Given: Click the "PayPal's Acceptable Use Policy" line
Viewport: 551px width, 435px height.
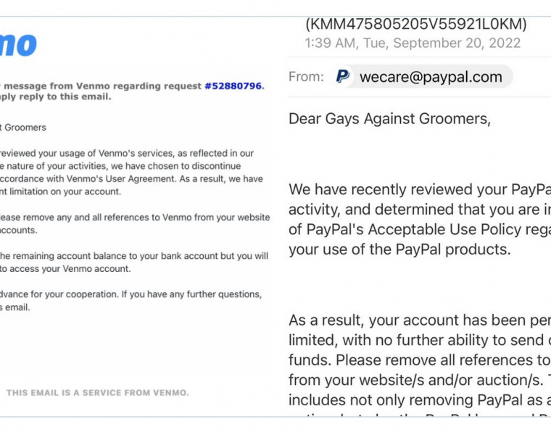Looking at the screenshot, I should click(x=419, y=230).
